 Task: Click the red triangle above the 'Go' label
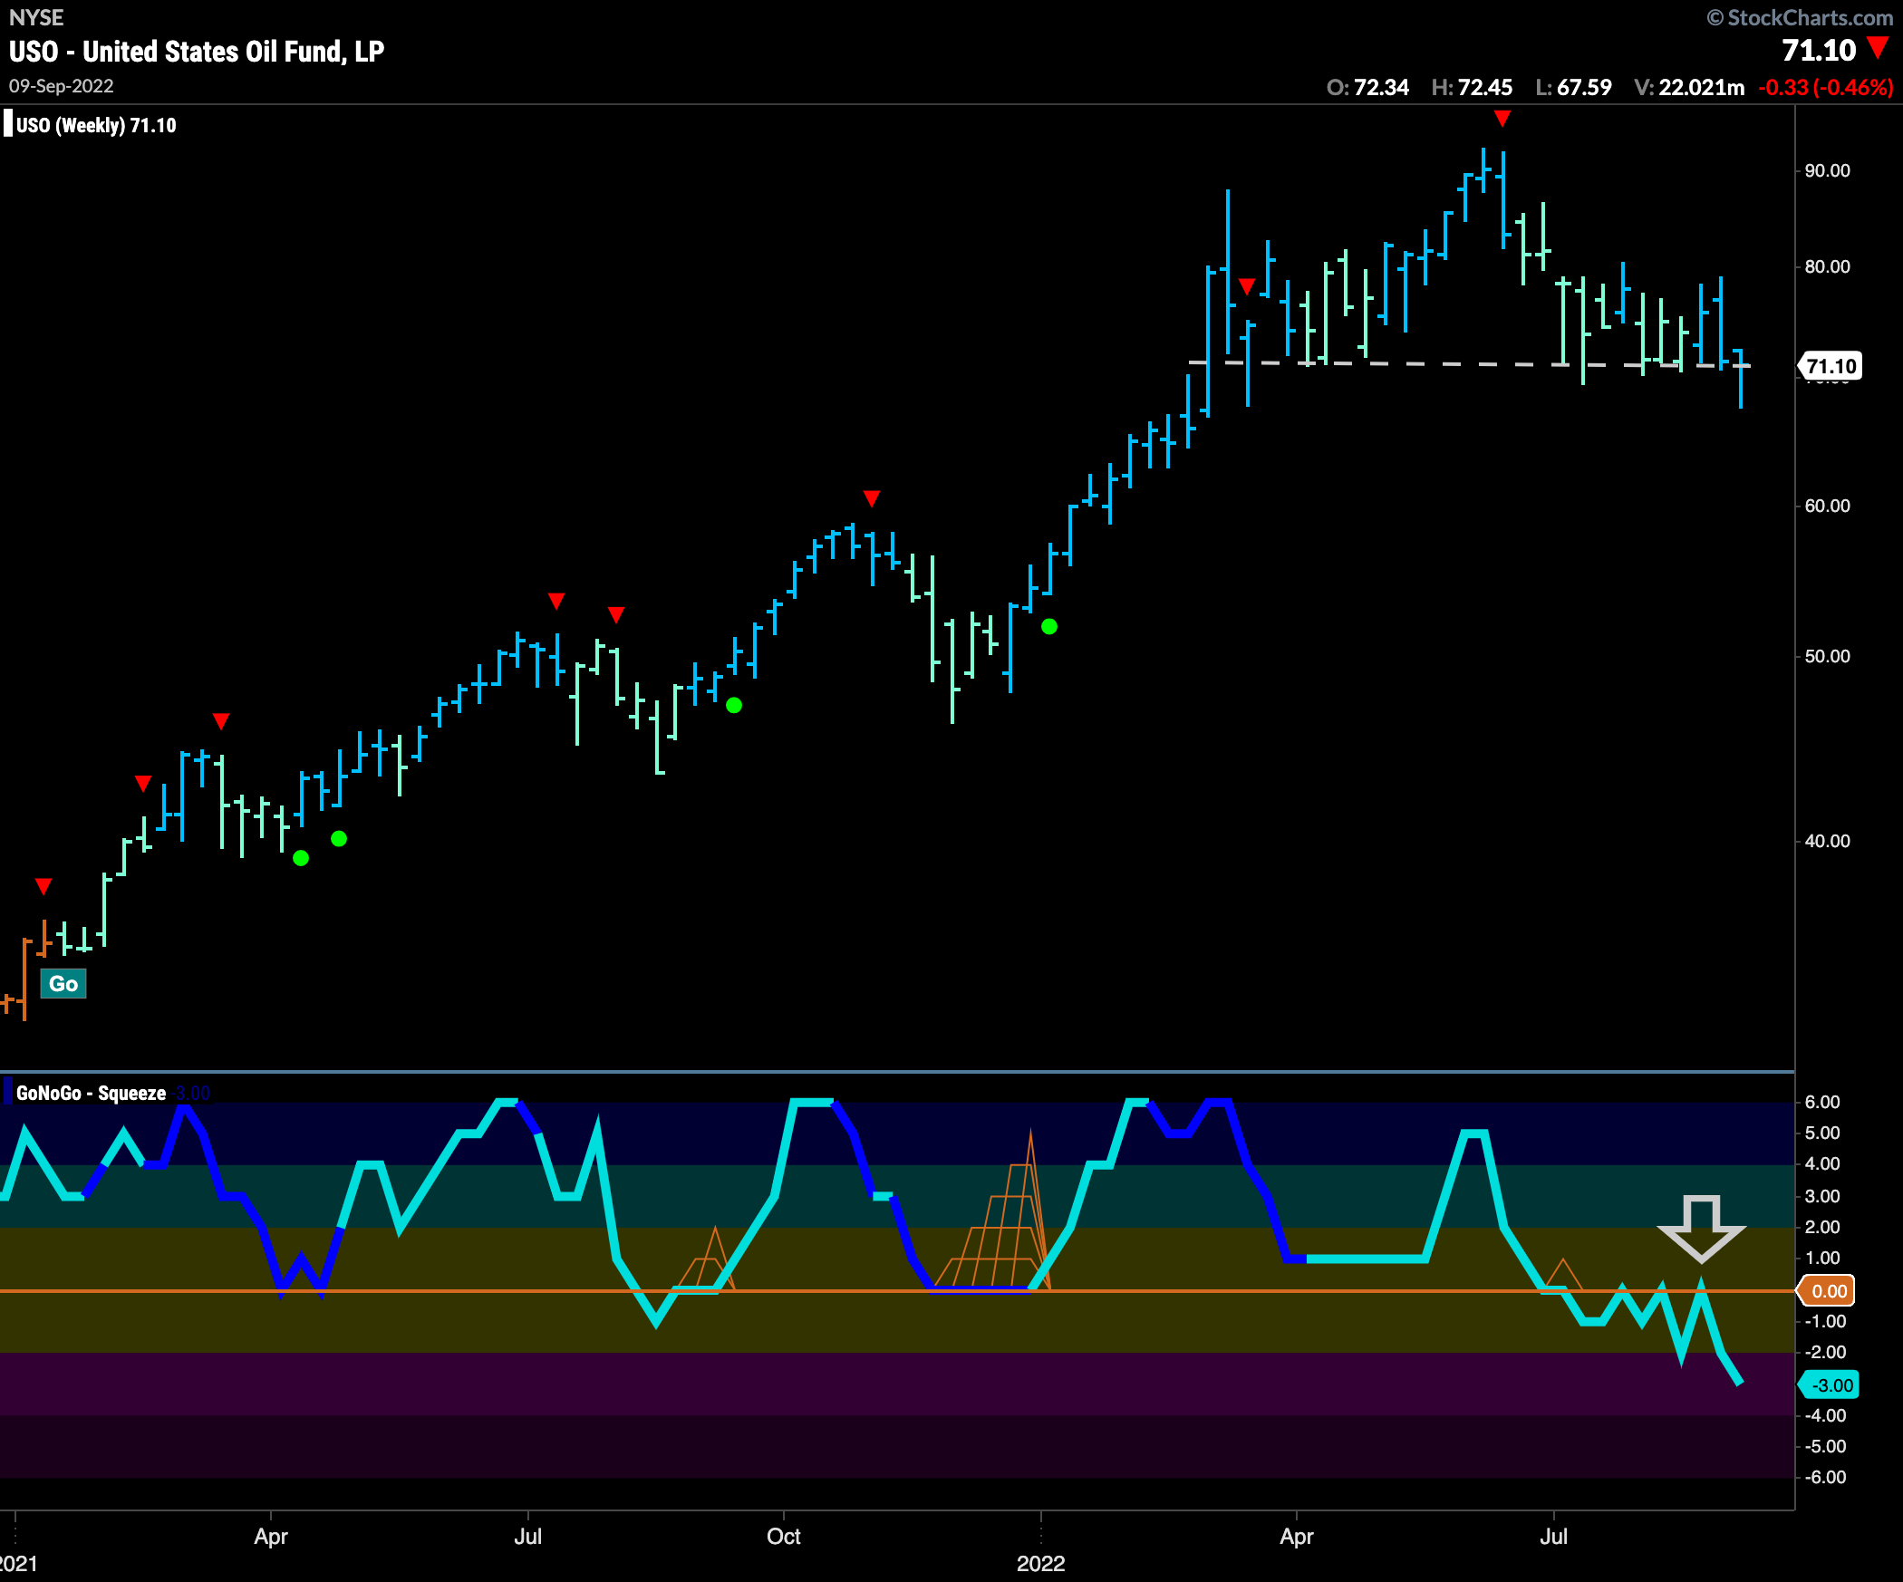43,885
